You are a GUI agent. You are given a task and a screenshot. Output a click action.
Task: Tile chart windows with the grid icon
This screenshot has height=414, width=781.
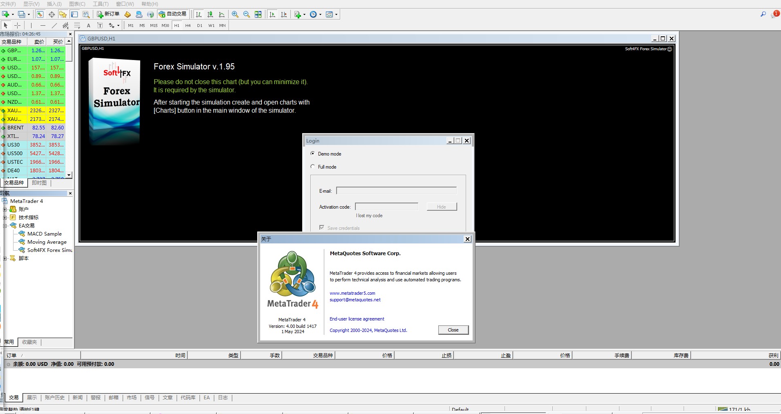pos(258,14)
